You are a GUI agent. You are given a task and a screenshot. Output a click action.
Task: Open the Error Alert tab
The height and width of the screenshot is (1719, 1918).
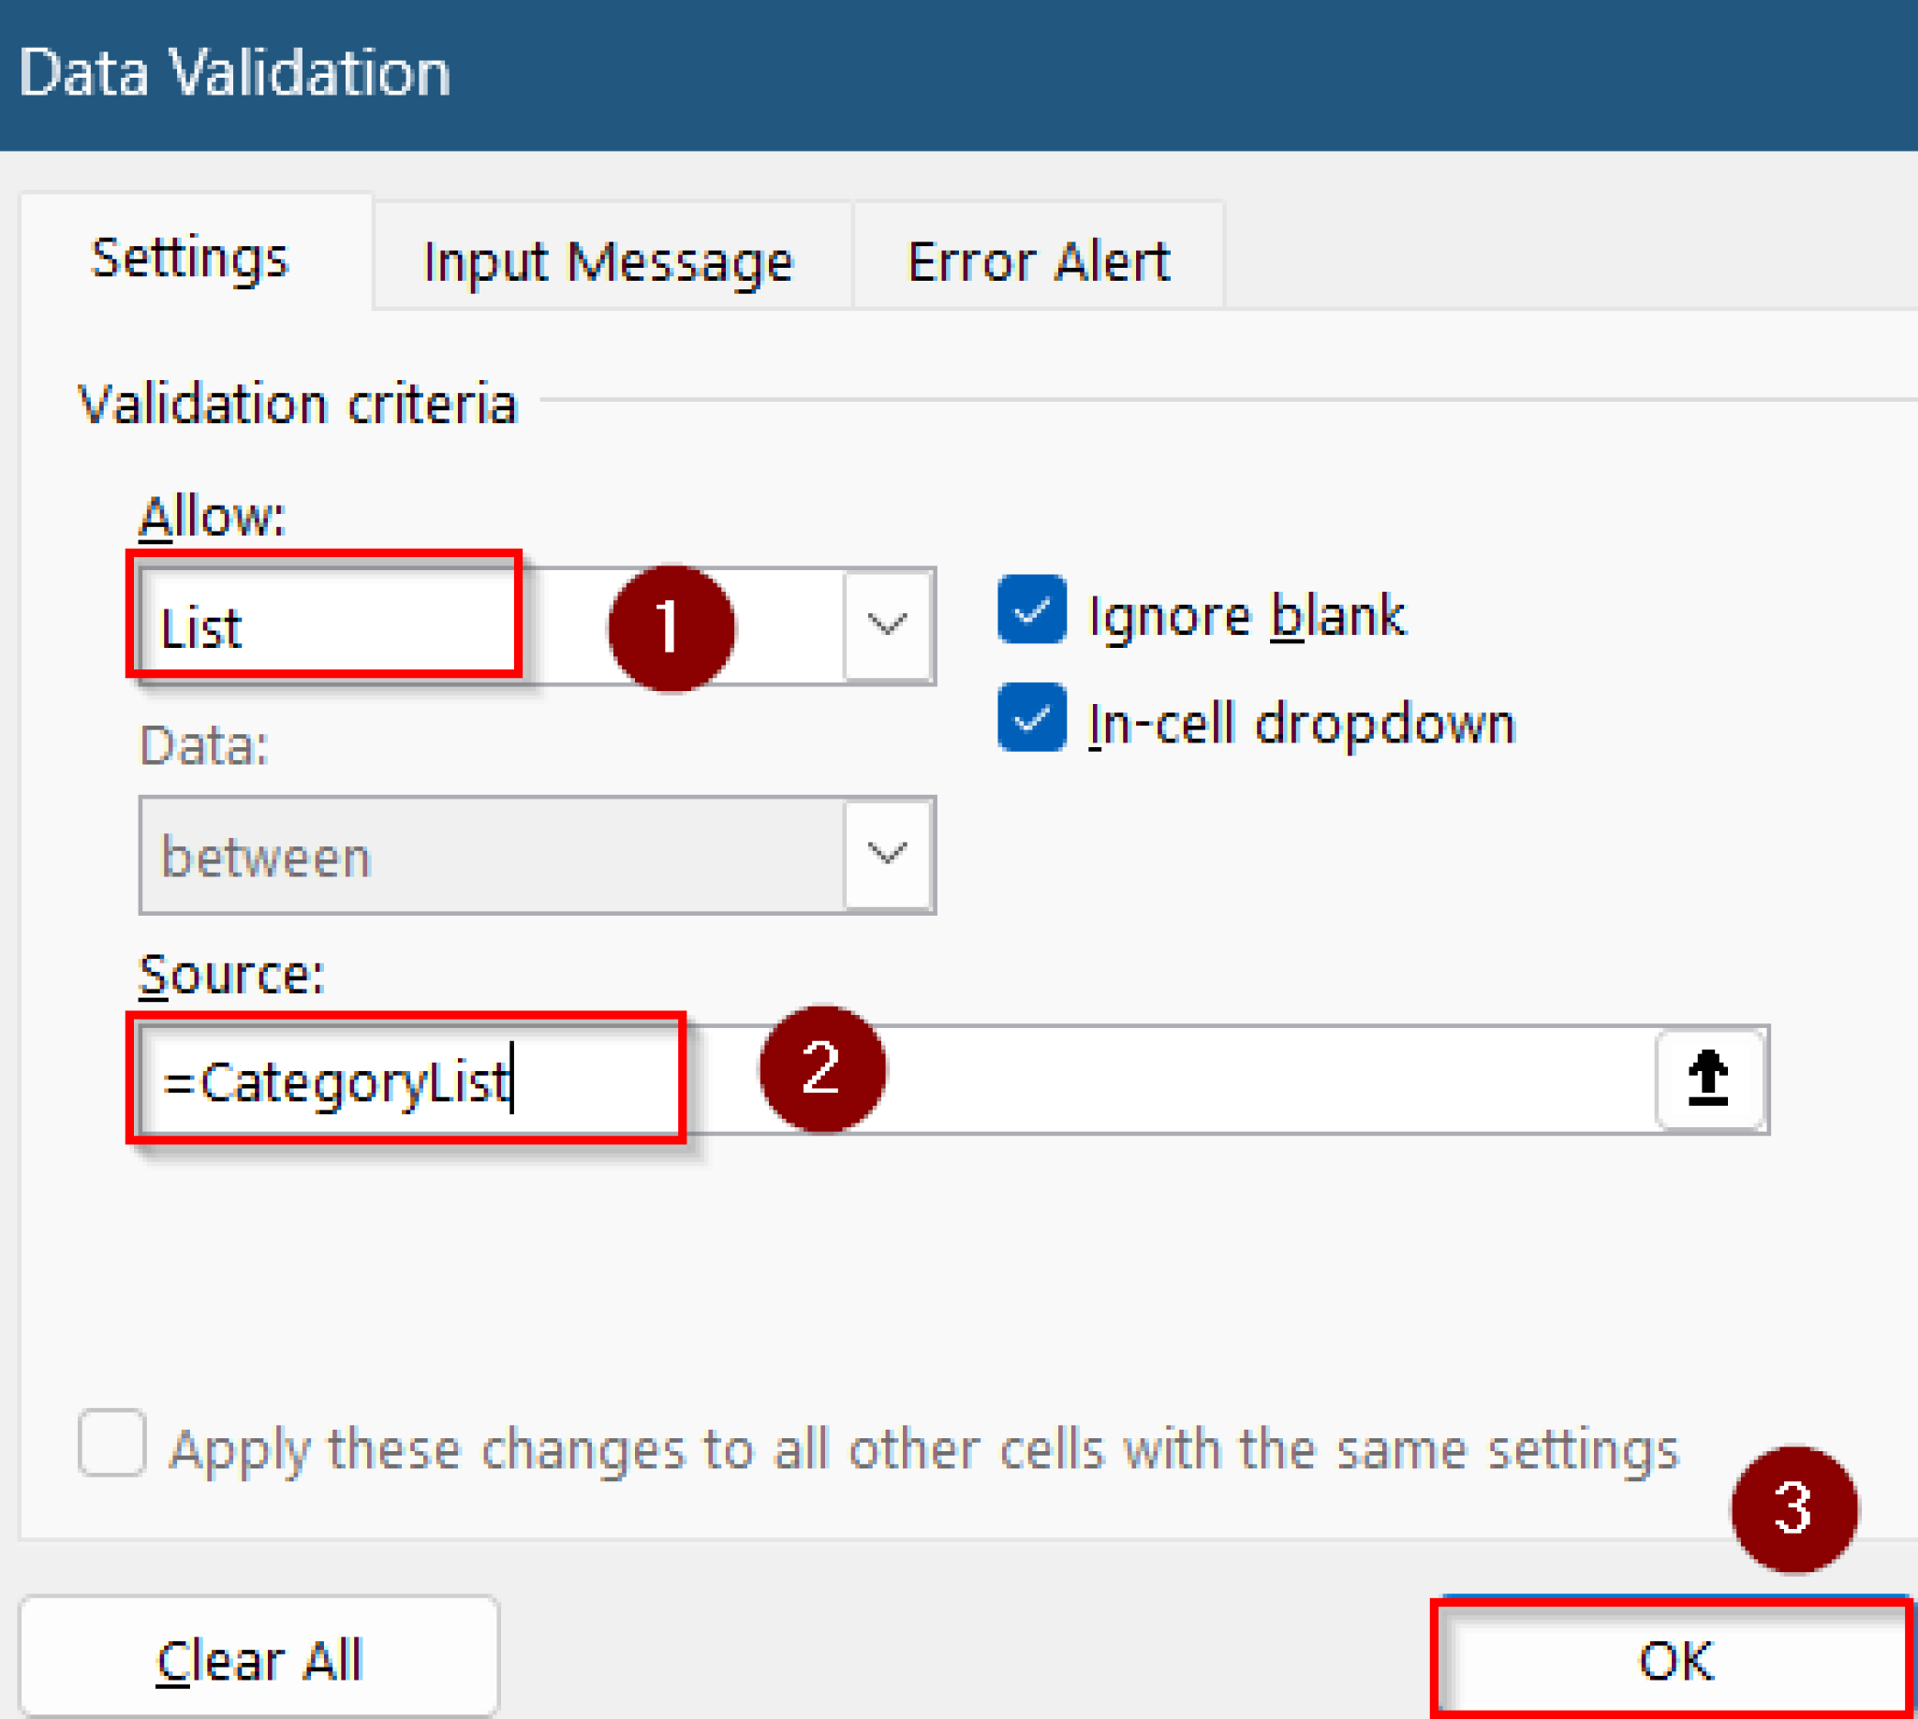point(1038,257)
